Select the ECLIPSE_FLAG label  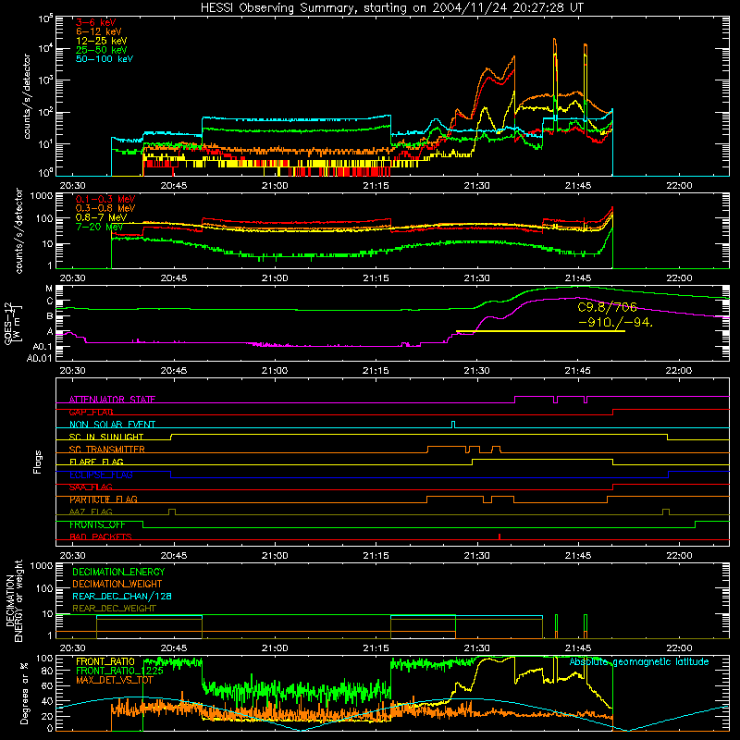pyautogui.click(x=101, y=475)
